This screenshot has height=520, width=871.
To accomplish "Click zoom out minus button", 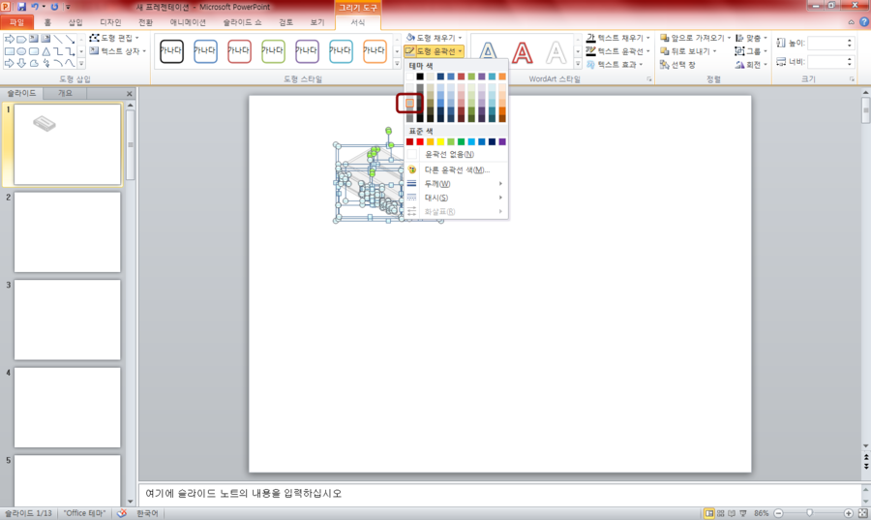I will coord(778,513).
